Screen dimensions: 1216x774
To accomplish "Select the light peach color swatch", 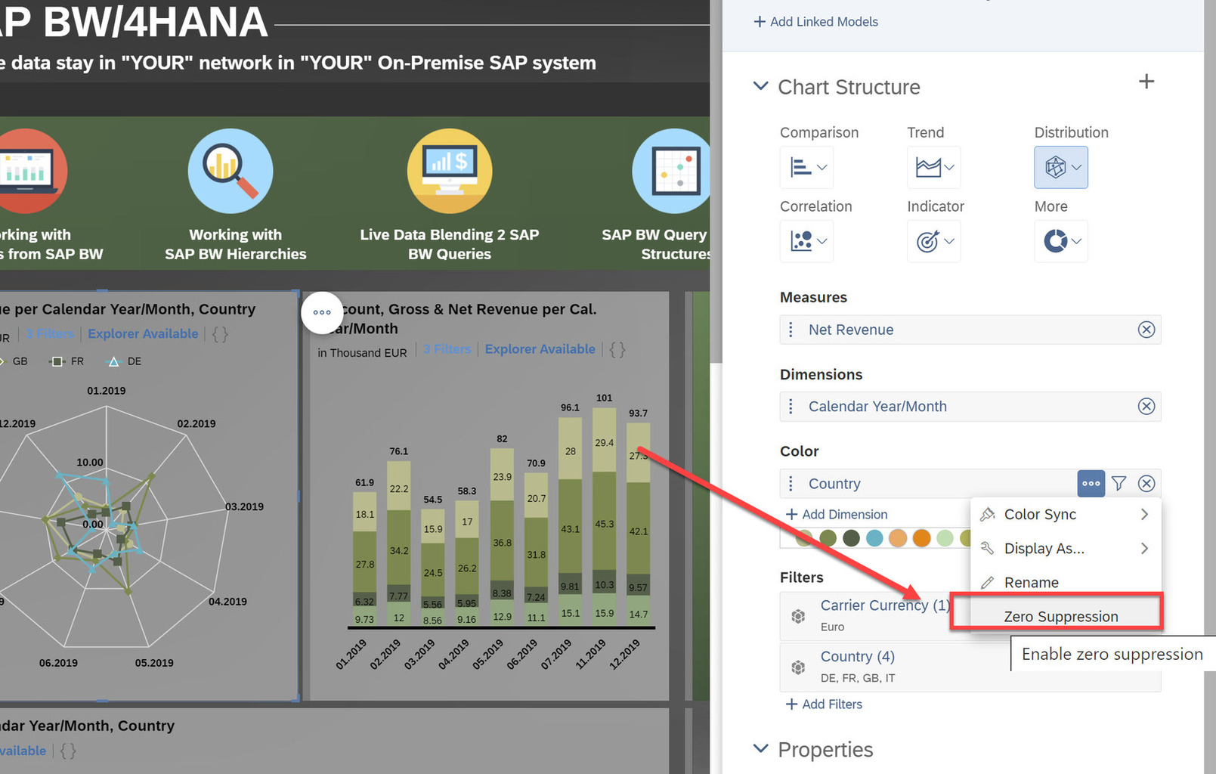I will pyautogui.click(x=898, y=538).
